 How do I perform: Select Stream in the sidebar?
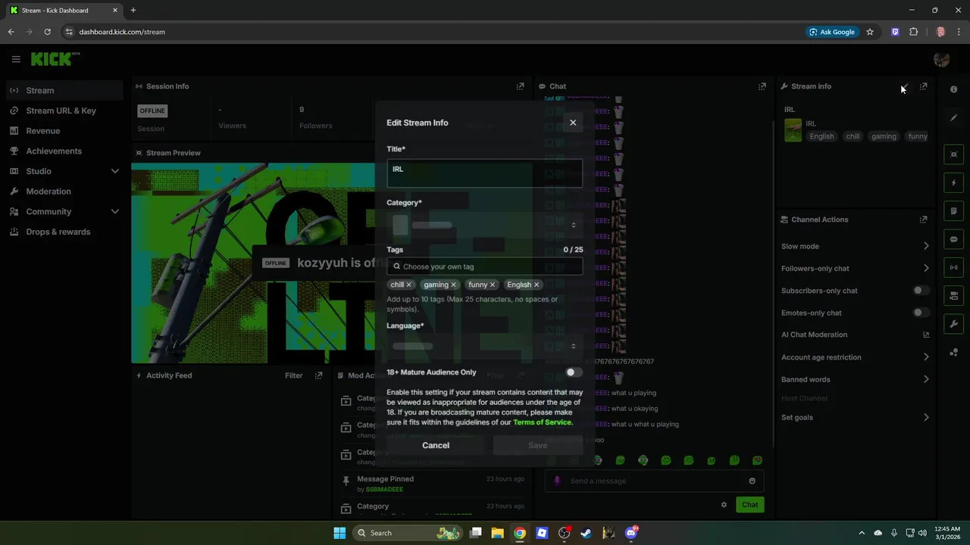coord(64,90)
